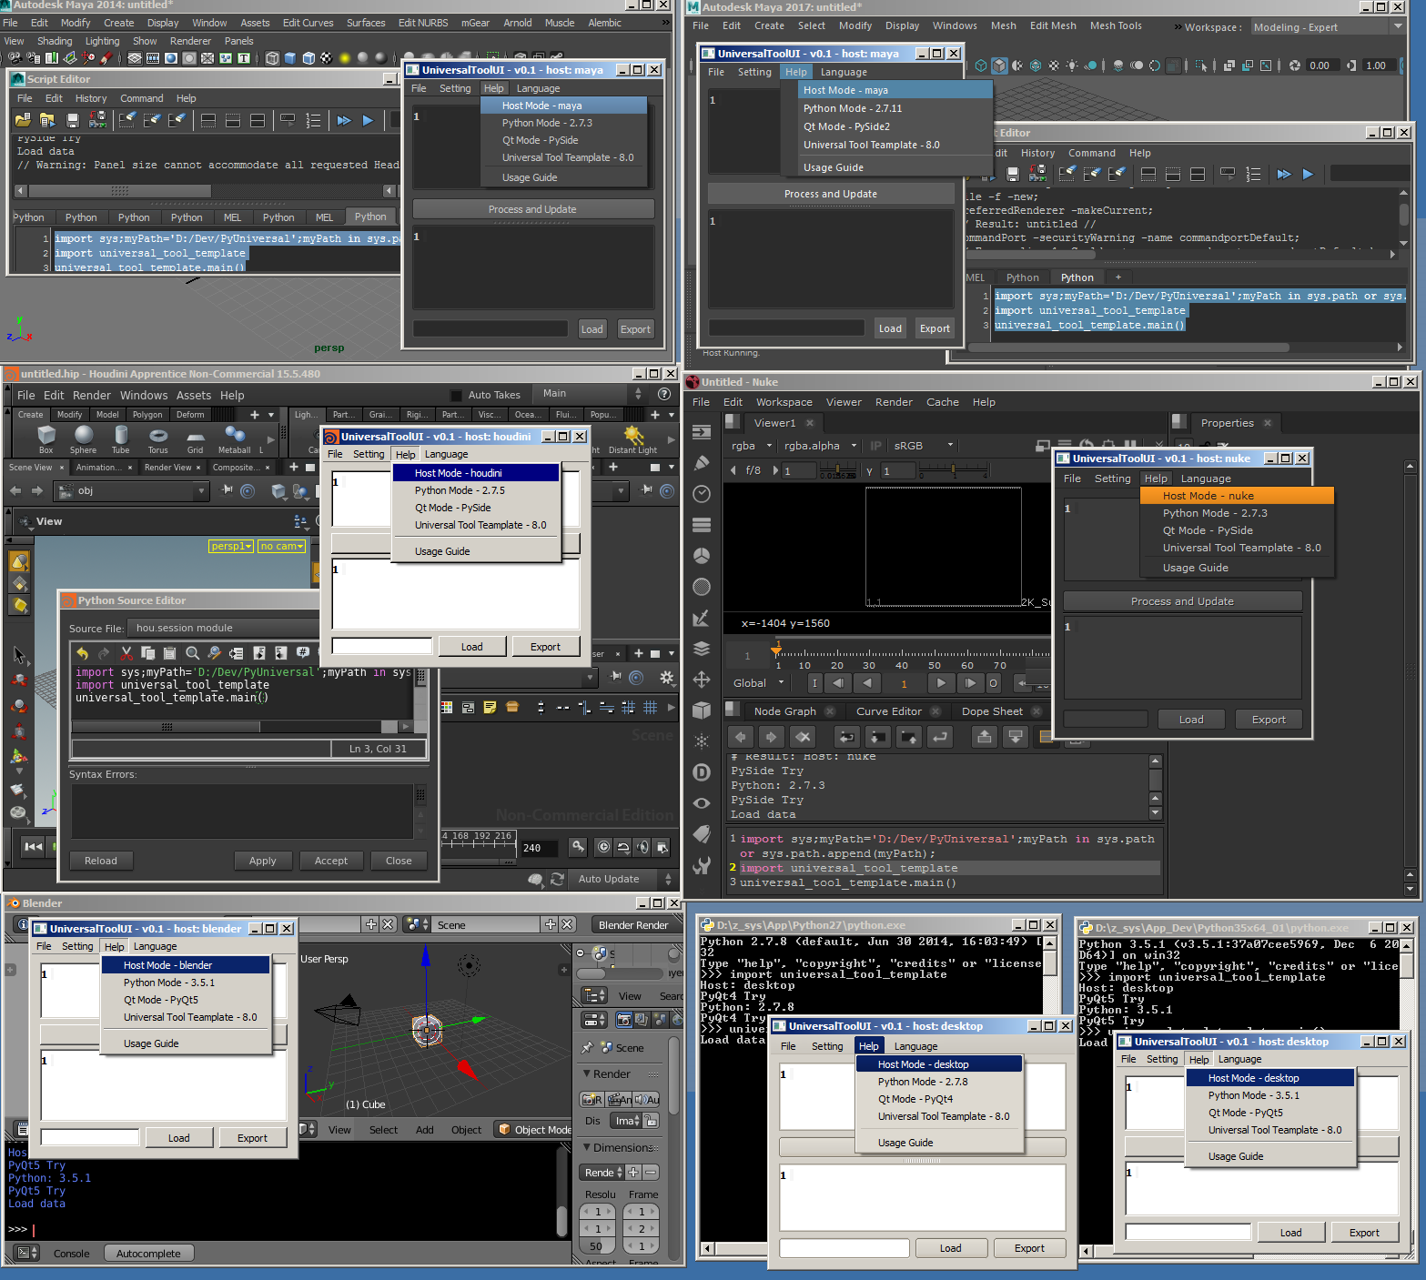
Task: Open Modeling - Expert workspace dropdown in Maya 2017
Action: coord(1328,27)
